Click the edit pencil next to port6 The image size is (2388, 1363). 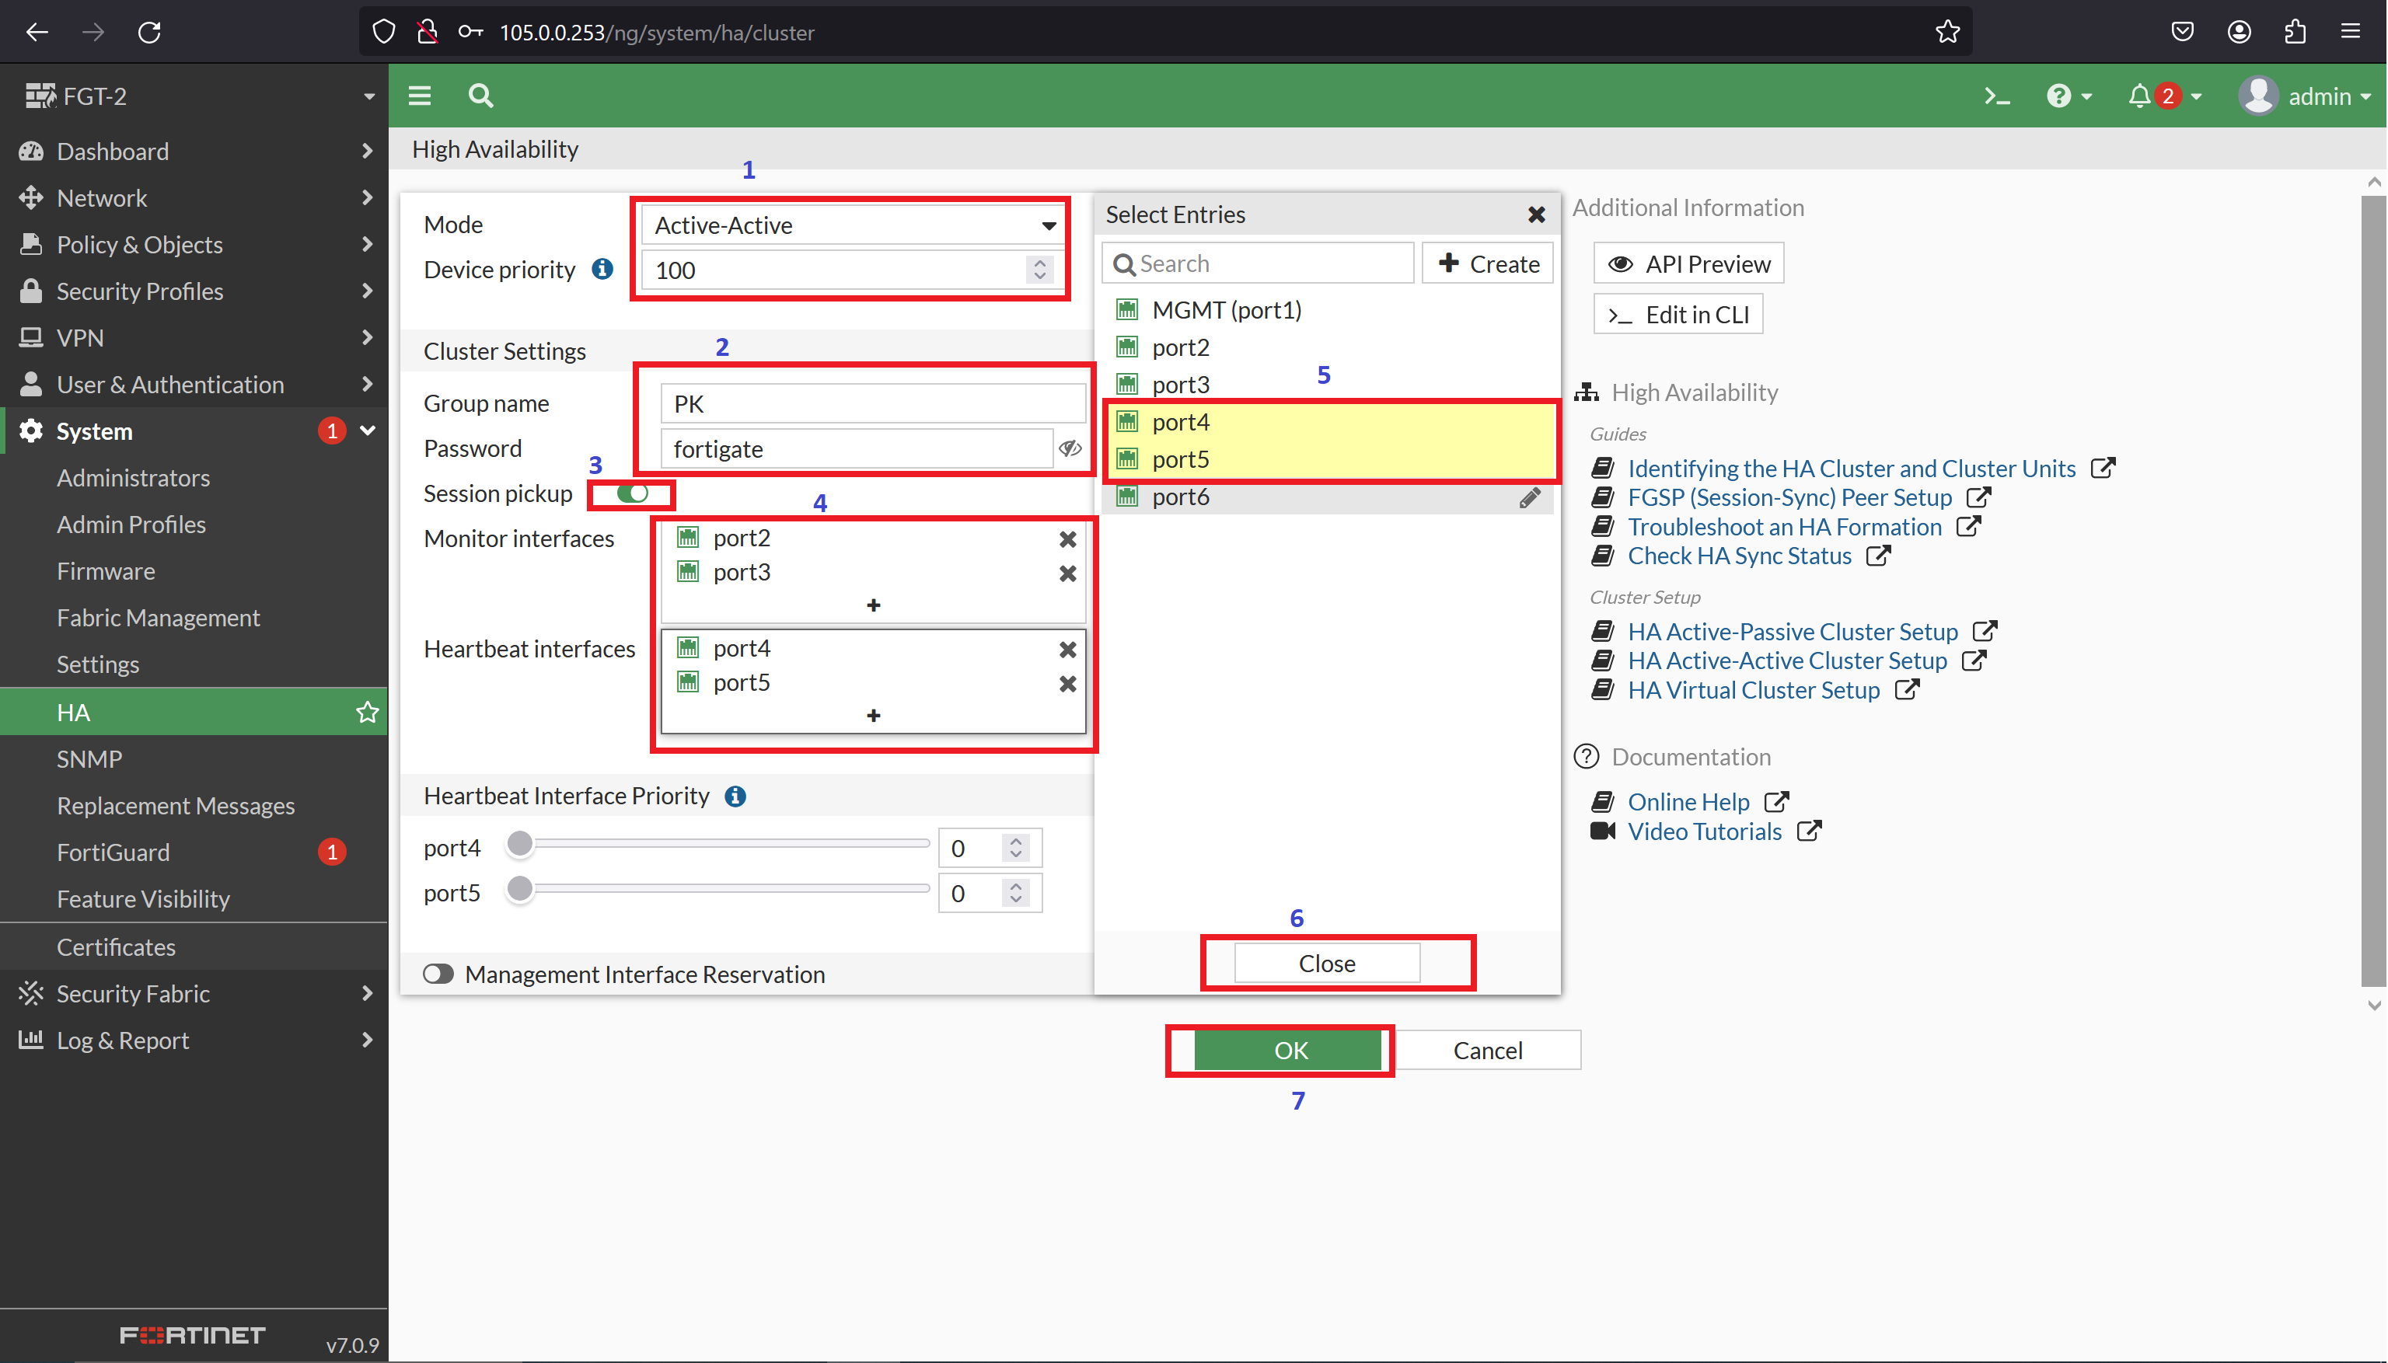tap(1529, 497)
